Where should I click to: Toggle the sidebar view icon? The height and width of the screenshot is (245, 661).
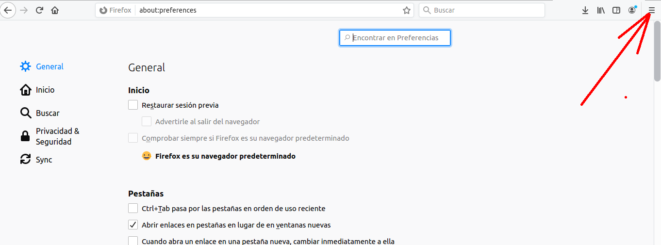(616, 10)
